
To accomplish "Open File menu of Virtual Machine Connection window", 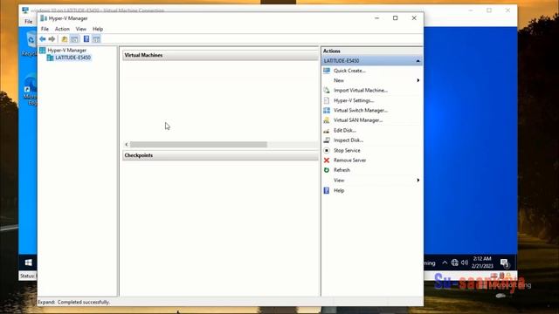I will click(28, 21).
